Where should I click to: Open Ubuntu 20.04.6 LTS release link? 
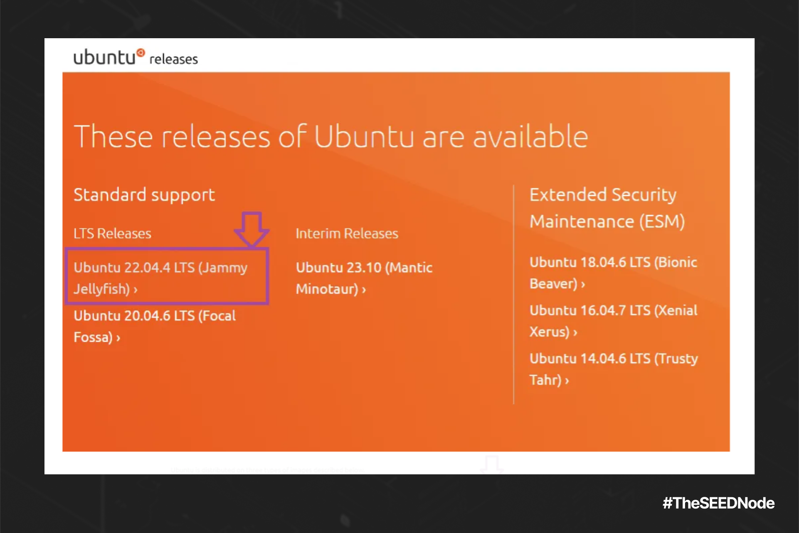pos(155,326)
